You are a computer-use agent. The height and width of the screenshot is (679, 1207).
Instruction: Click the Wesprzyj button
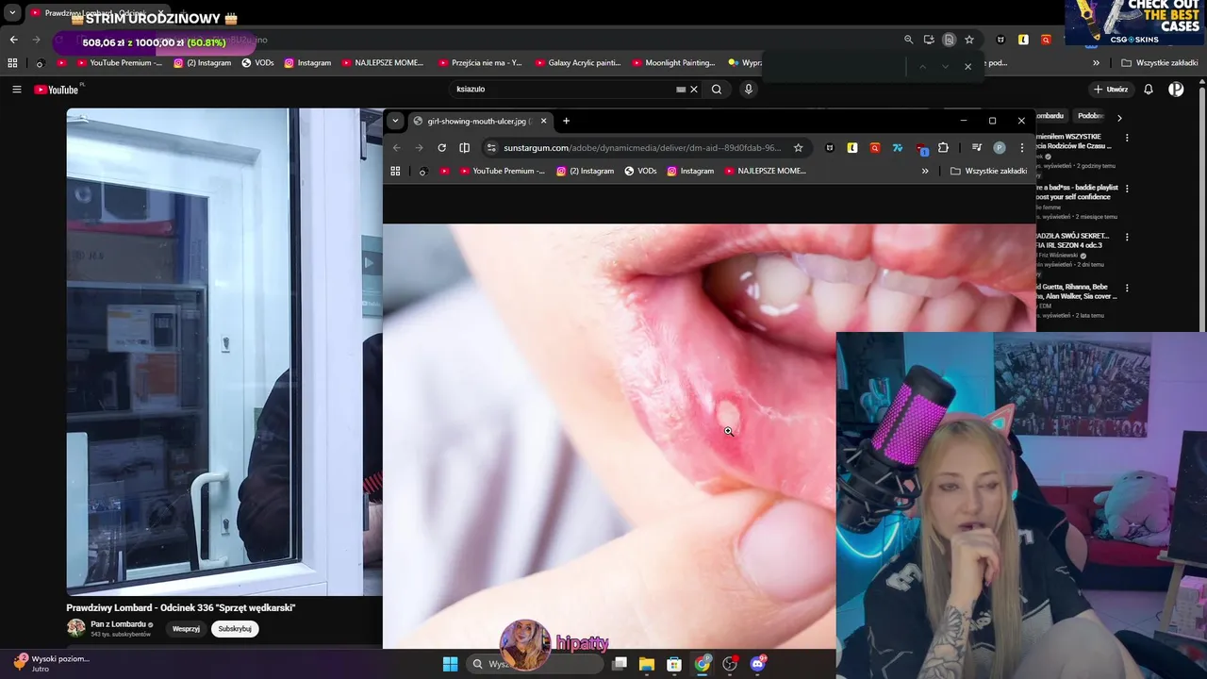[x=186, y=629]
